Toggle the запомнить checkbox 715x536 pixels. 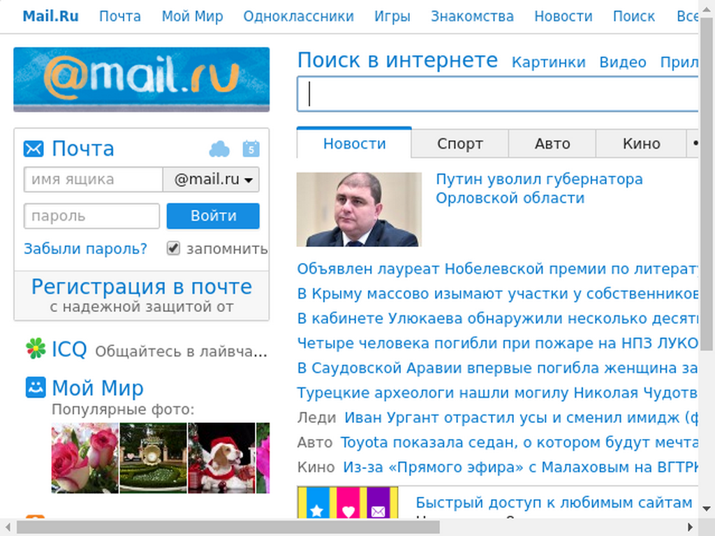click(x=173, y=248)
